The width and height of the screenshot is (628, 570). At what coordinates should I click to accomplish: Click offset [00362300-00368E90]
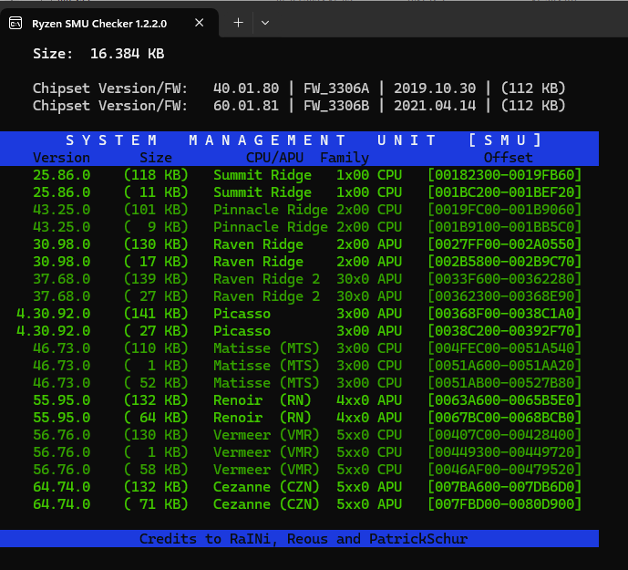pyautogui.click(x=505, y=296)
